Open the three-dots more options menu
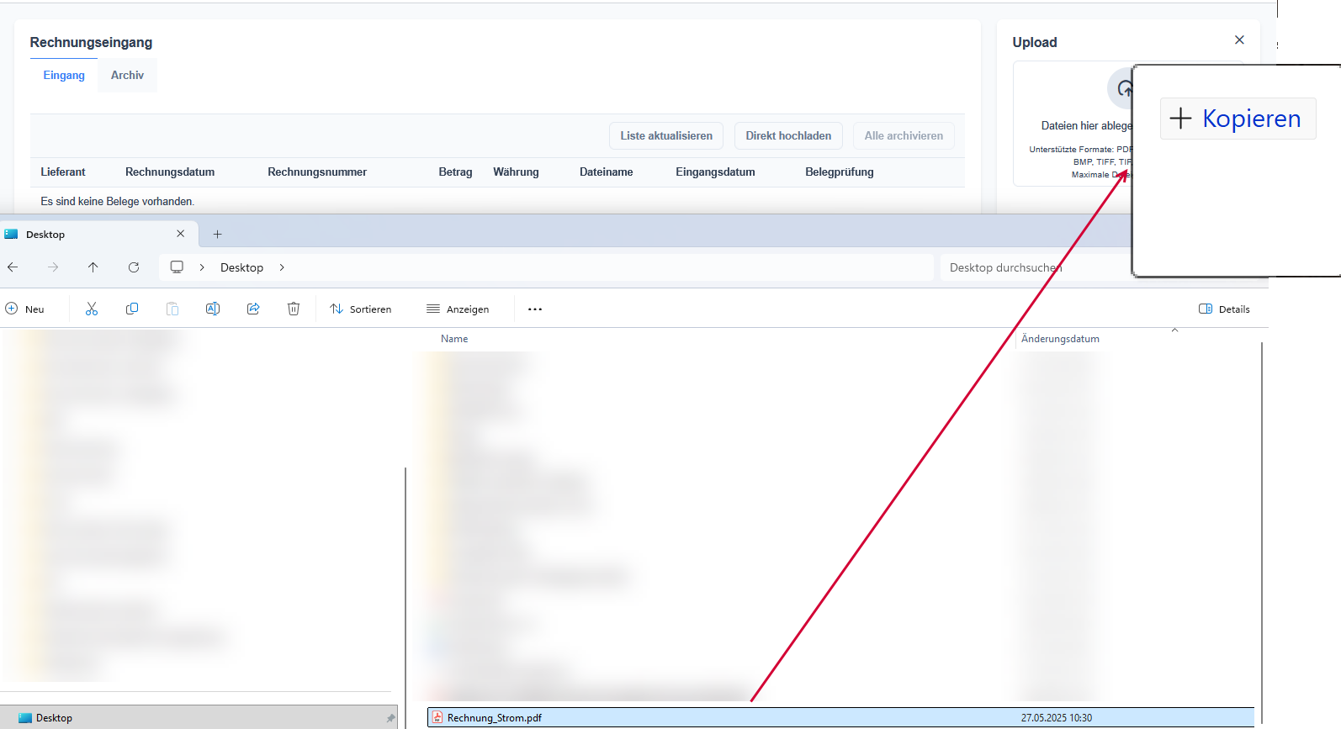 coord(535,309)
